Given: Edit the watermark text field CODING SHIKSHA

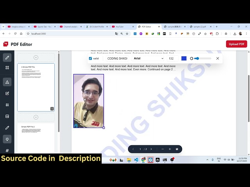Looking at the screenshot, I should click(117, 58).
